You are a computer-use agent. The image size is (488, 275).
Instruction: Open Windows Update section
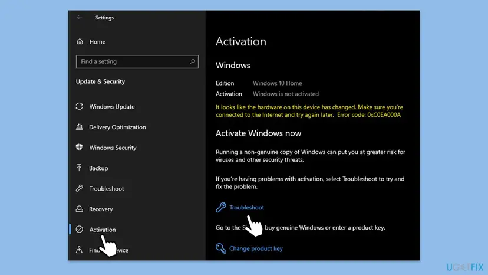click(x=112, y=107)
